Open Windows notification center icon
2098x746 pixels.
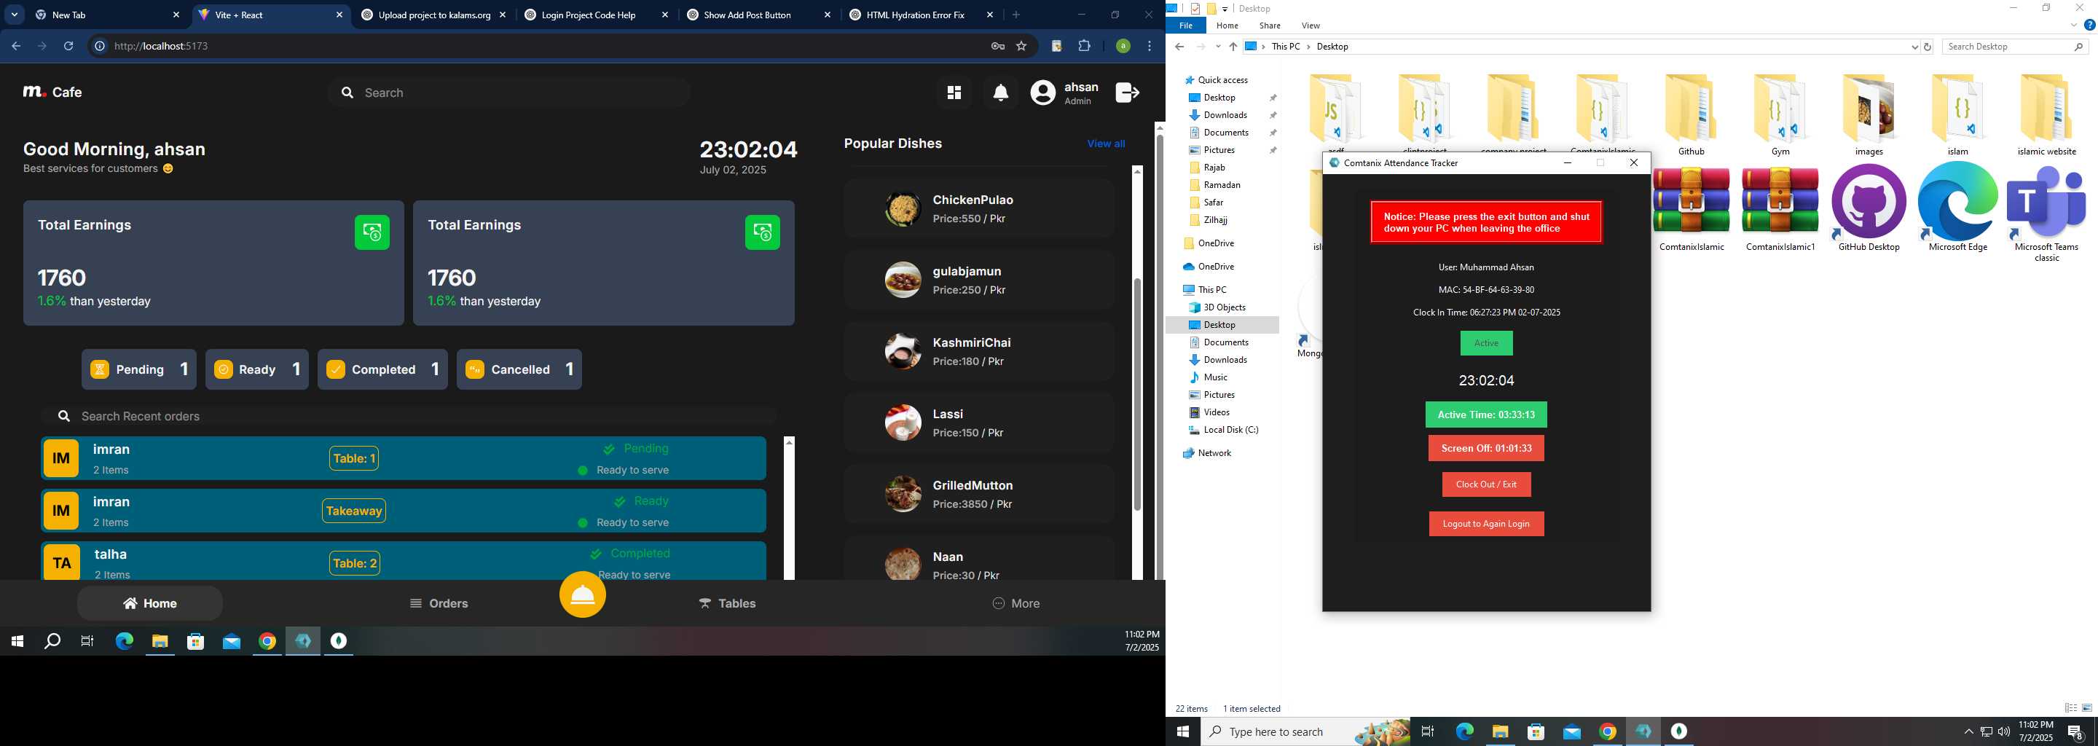coord(2075,731)
